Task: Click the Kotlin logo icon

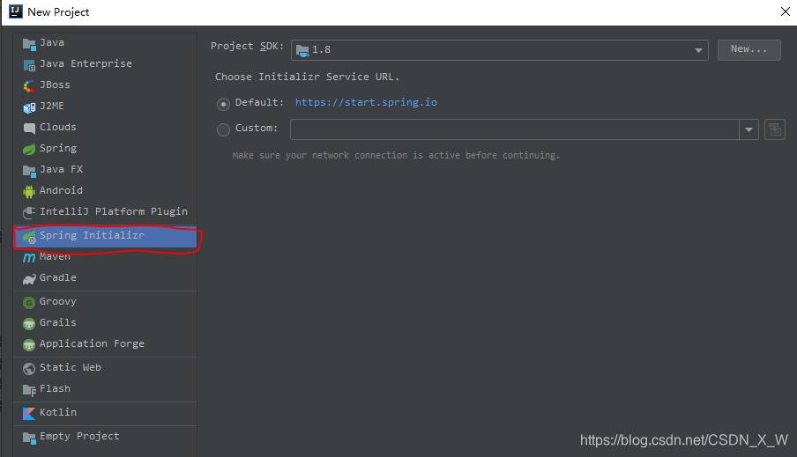Action: click(29, 413)
